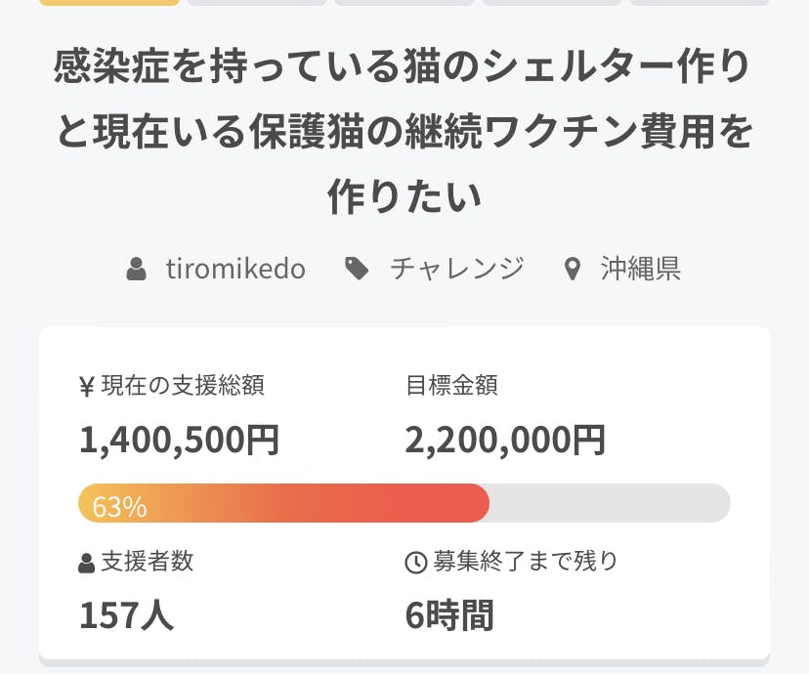This screenshot has height=674, width=809.
Task: Select the second grey tab at top
Action: pos(257,3)
